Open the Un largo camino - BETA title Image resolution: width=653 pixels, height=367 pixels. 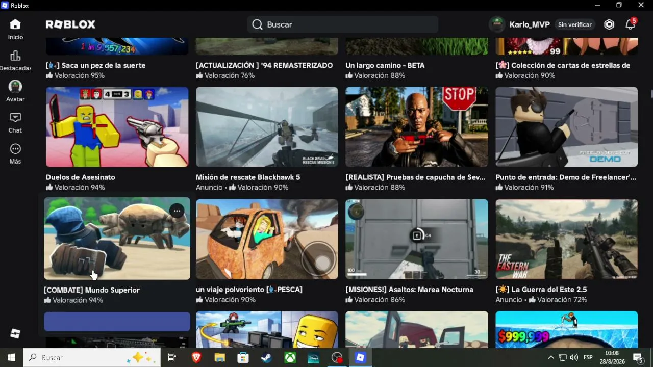[x=385, y=65]
